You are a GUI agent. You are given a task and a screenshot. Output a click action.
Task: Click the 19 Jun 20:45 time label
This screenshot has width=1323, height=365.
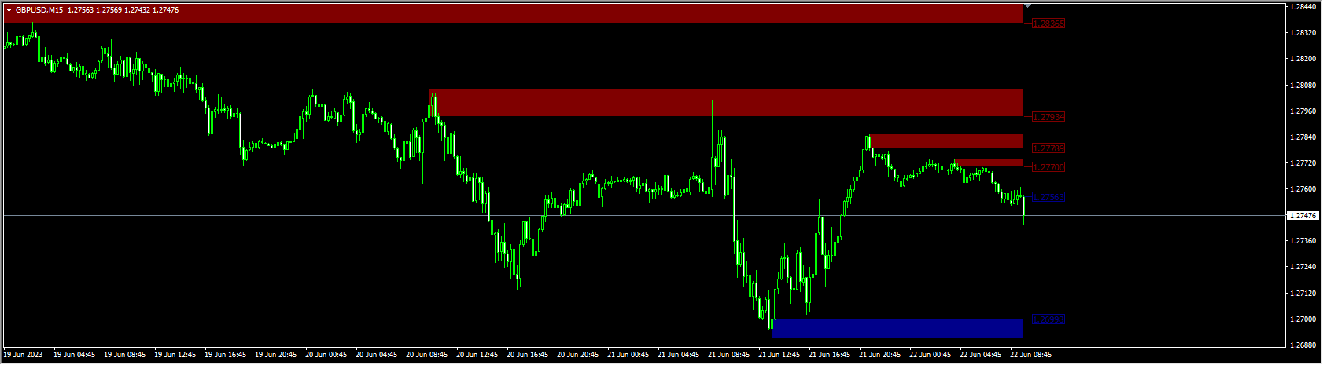276,355
